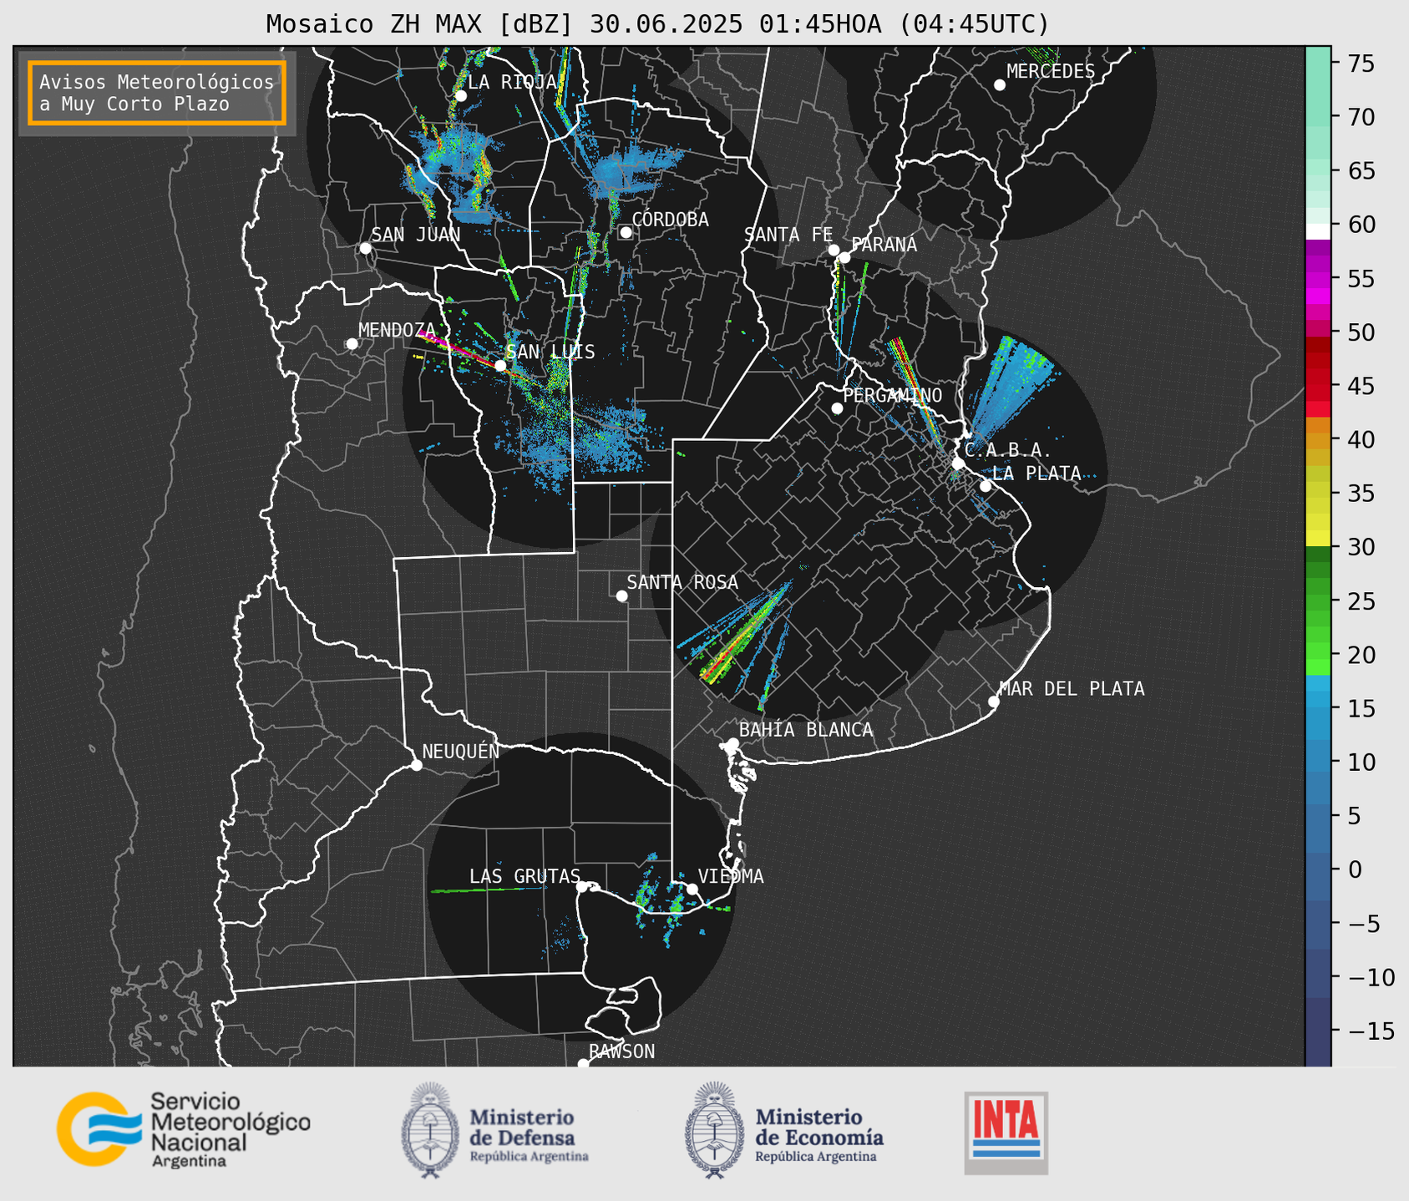Select the Mercedes city marker

point(1000,85)
